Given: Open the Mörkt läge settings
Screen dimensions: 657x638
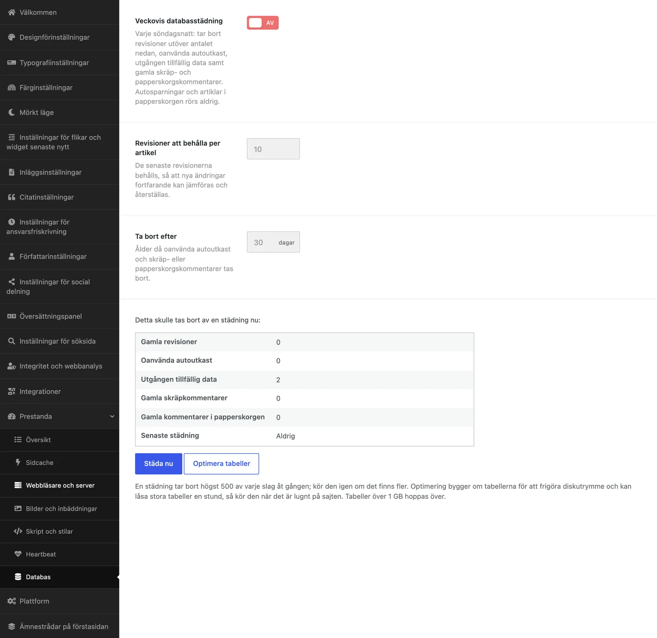Looking at the screenshot, I should click(x=60, y=112).
